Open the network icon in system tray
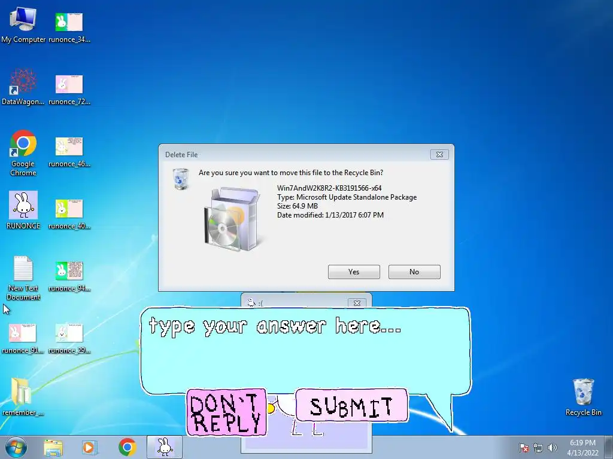 coord(538,448)
